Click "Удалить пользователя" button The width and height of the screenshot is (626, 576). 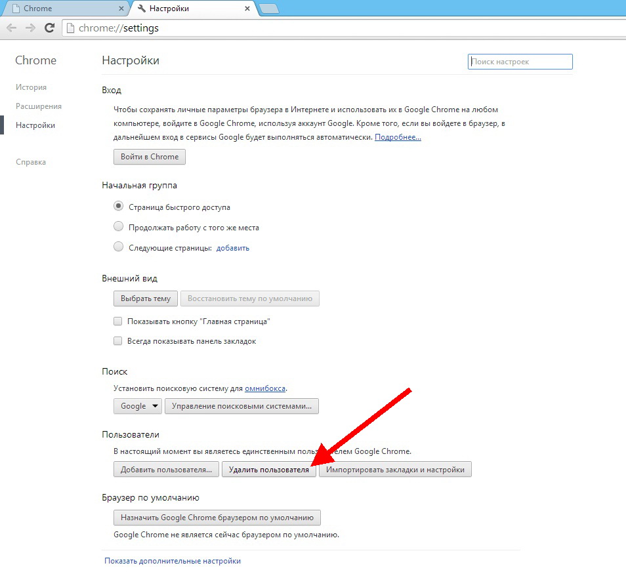point(268,469)
